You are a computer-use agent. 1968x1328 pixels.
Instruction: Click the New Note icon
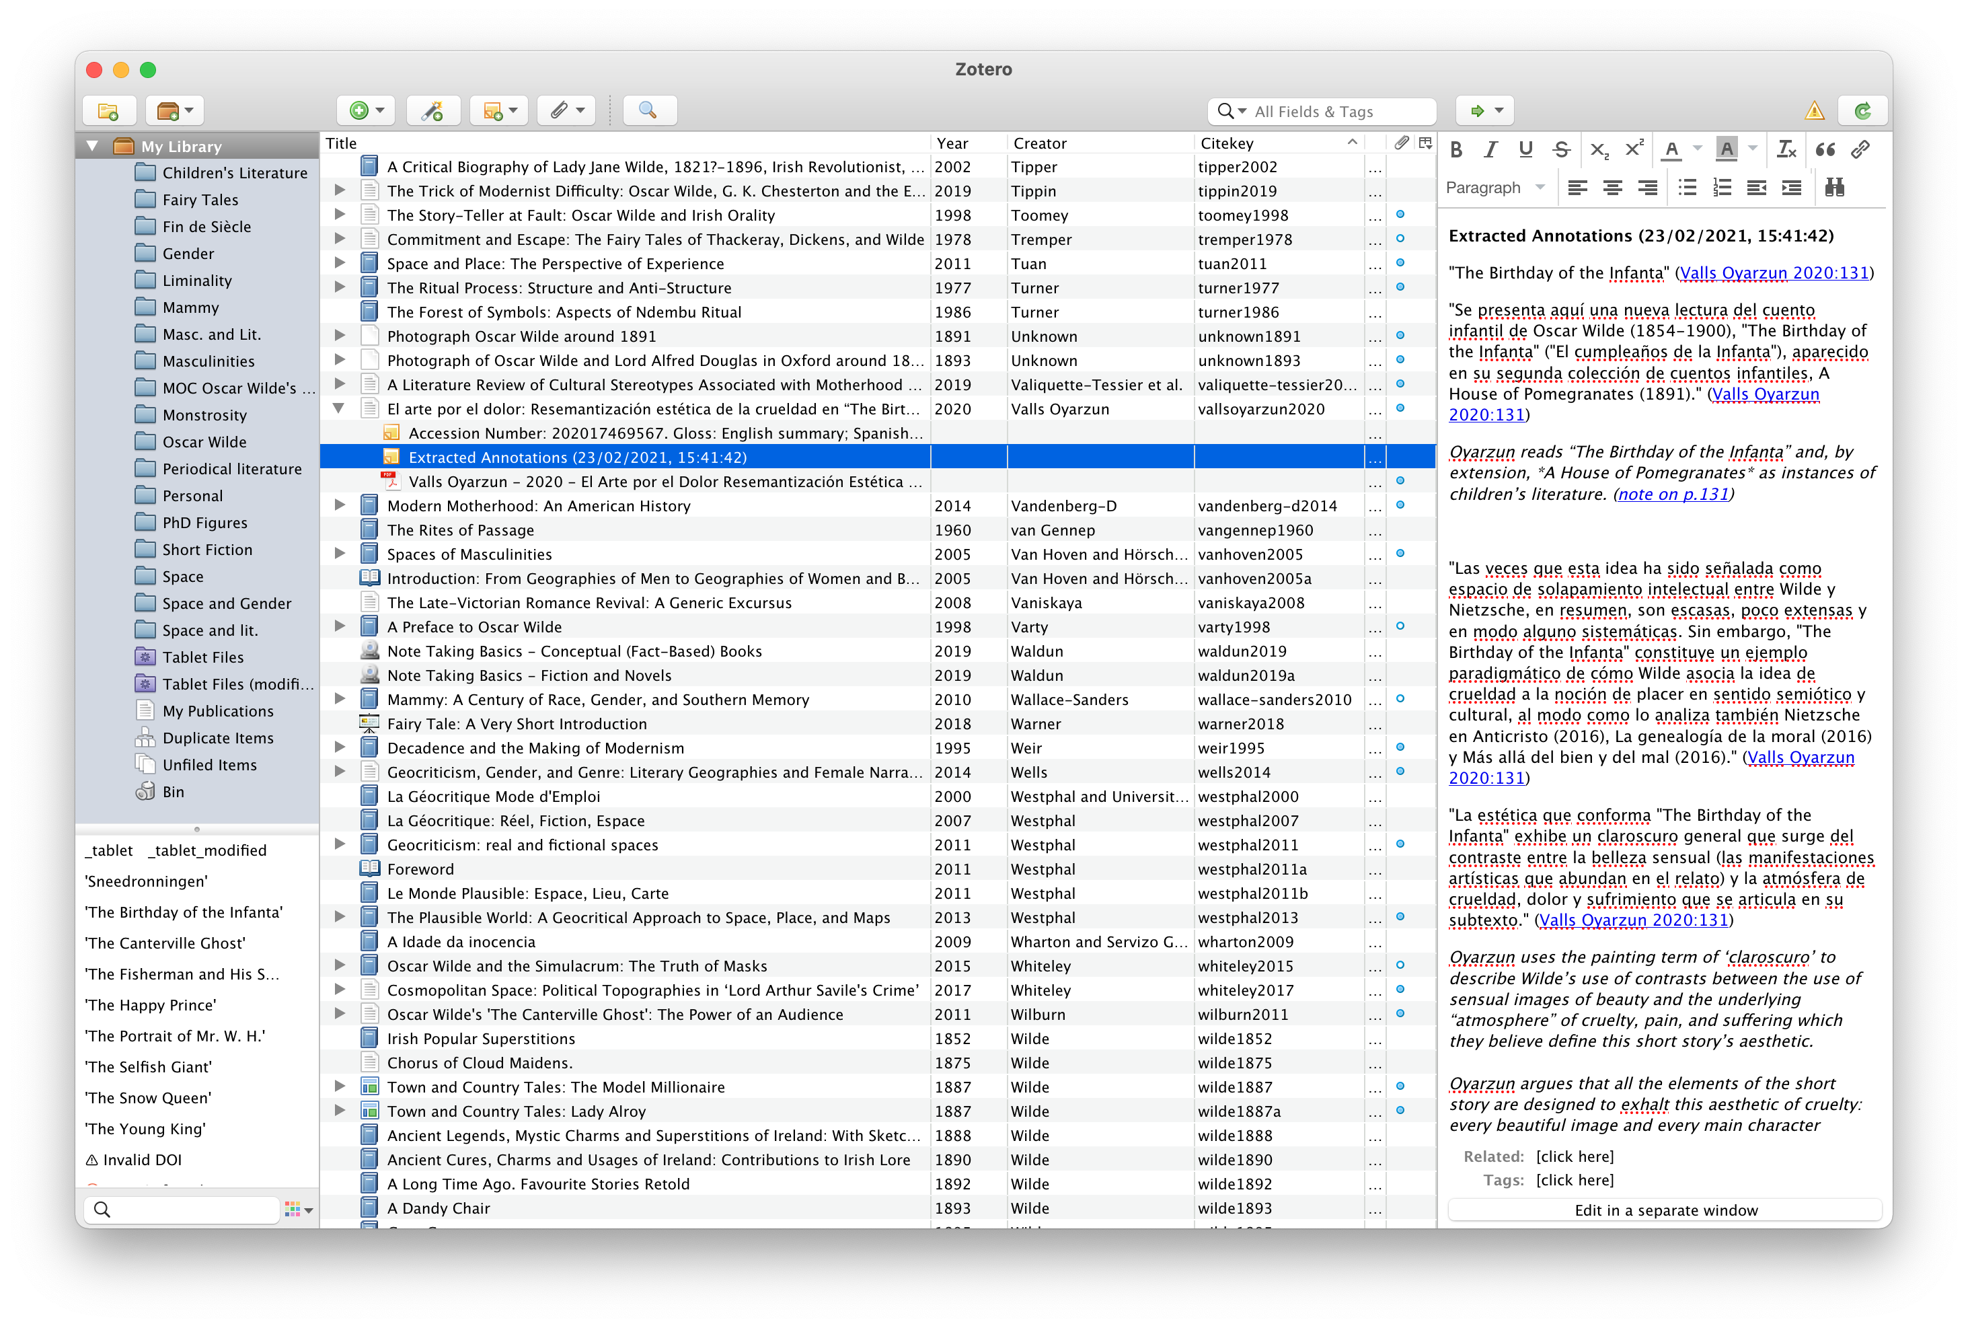coord(492,111)
